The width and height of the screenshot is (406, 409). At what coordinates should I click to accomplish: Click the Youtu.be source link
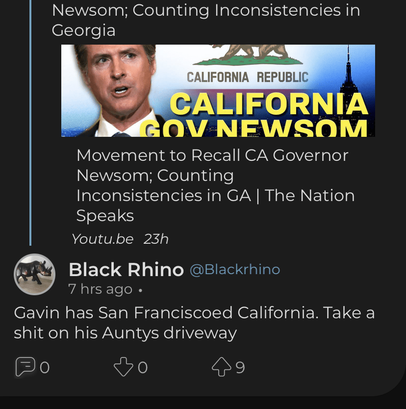[102, 239]
